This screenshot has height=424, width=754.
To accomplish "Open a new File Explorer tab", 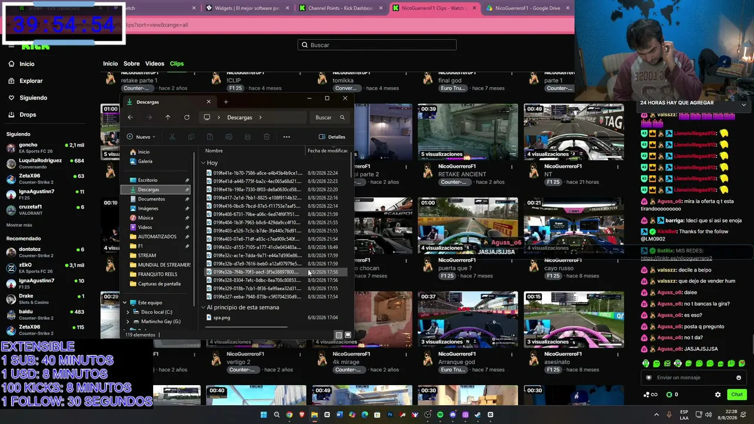I will (x=226, y=102).
